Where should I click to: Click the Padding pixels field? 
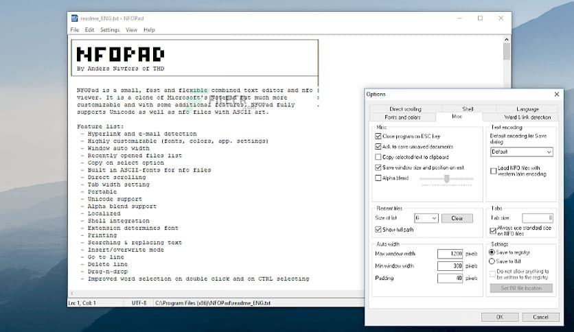click(x=450, y=278)
